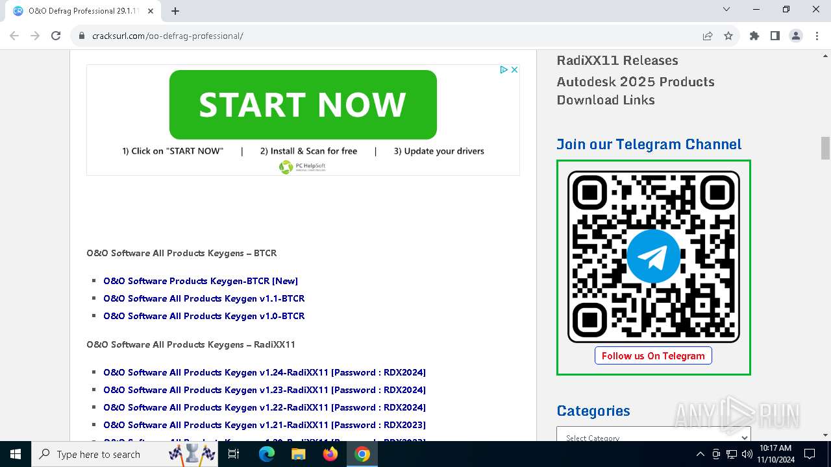Click the network icon in system tray

pos(732,454)
